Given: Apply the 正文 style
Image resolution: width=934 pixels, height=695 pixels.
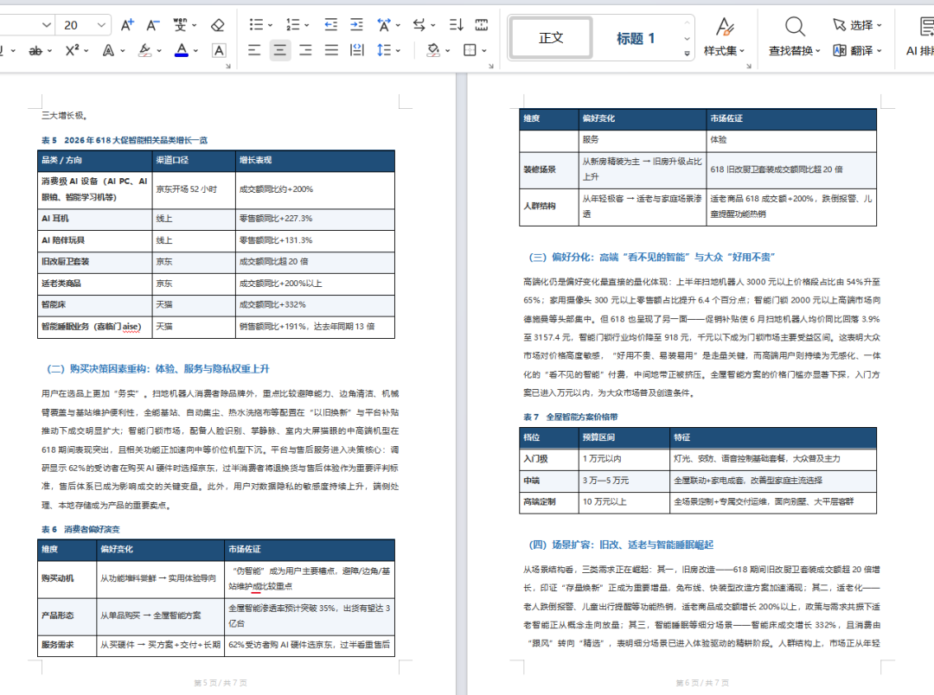Looking at the screenshot, I should tap(551, 38).
